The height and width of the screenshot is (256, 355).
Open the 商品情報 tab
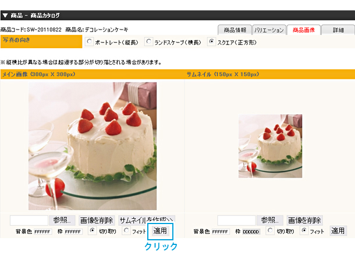(235, 30)
